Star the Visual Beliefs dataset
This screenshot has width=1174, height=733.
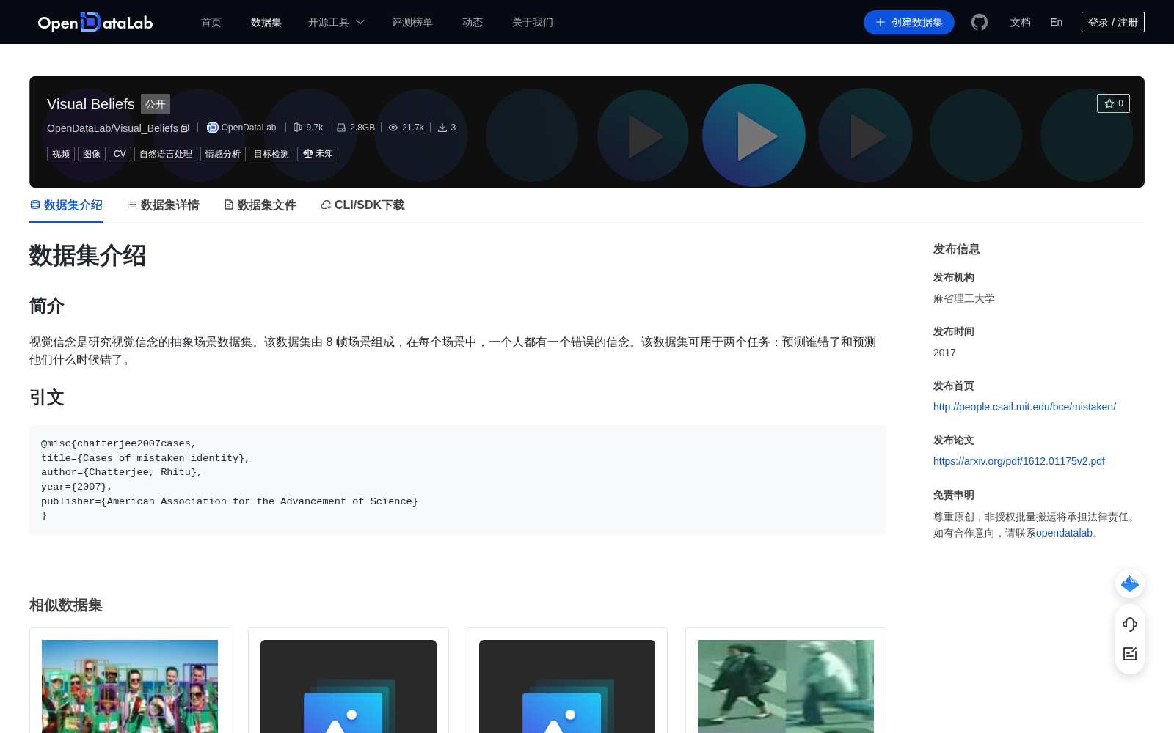[1113, 103]
